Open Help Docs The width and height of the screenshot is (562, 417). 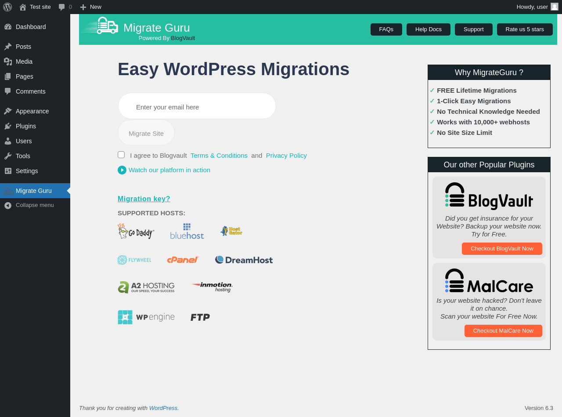[x=429, y=29]
